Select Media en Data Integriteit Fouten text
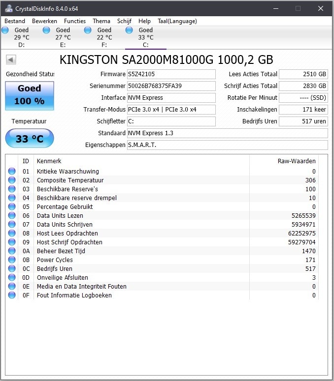The image size is (334, 381). coord(82,286)
